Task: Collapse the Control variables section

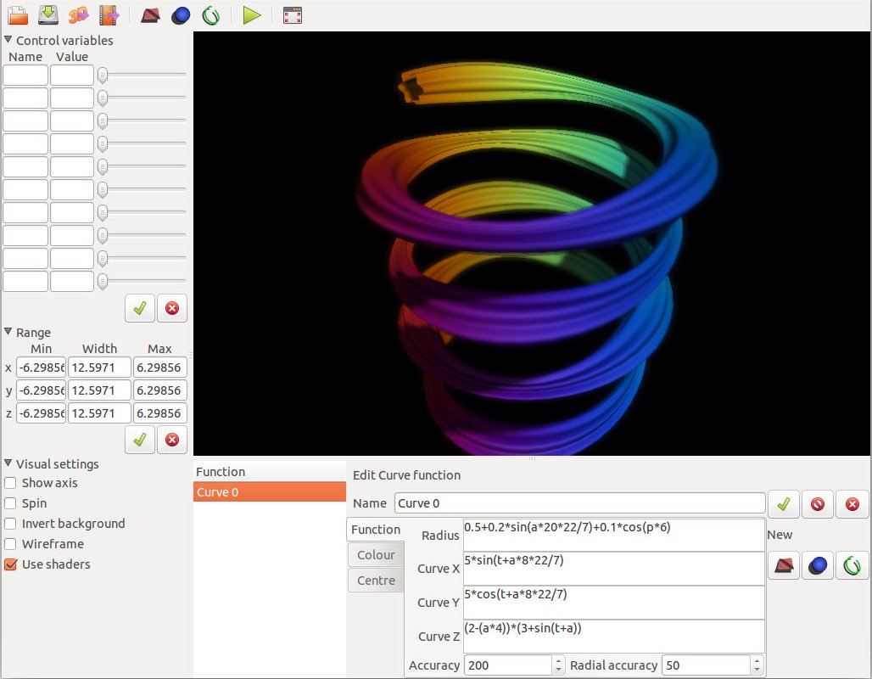Action: [x=8, y=40]
